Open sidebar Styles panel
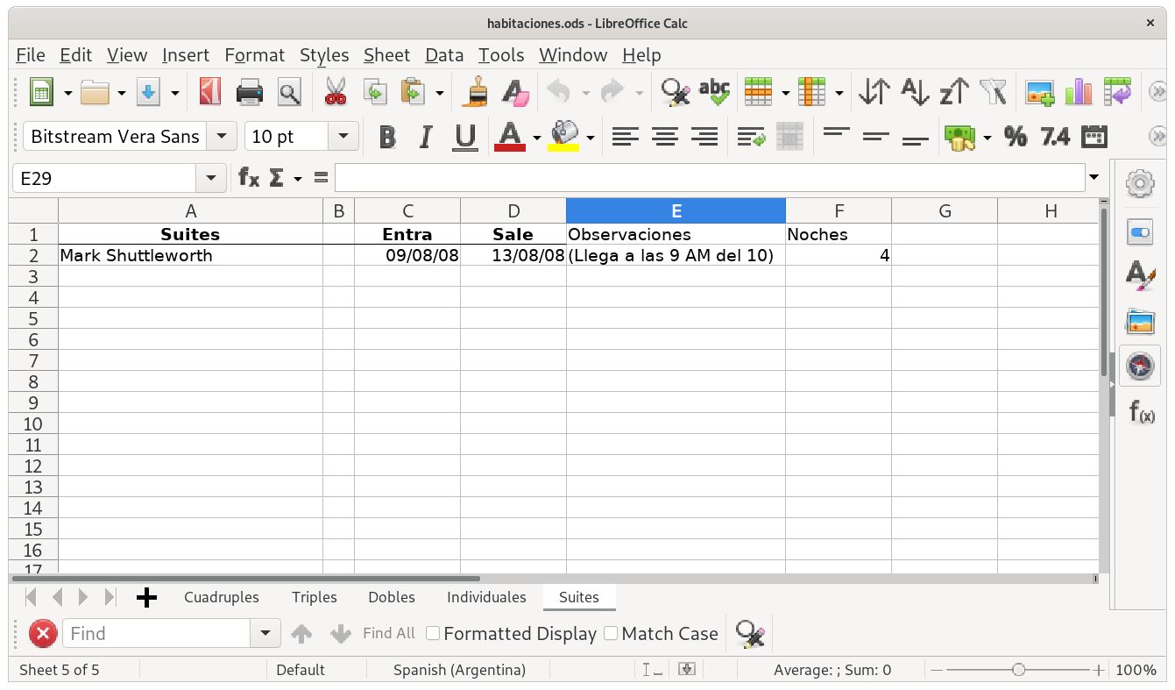1175x690 pixels. click(x=1140, y=276)
